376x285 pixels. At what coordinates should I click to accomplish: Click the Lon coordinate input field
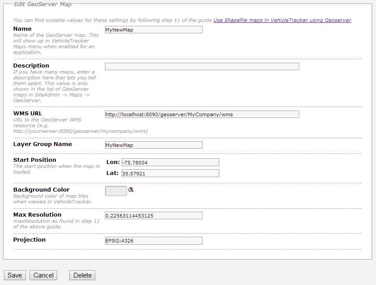coord(170,162)
